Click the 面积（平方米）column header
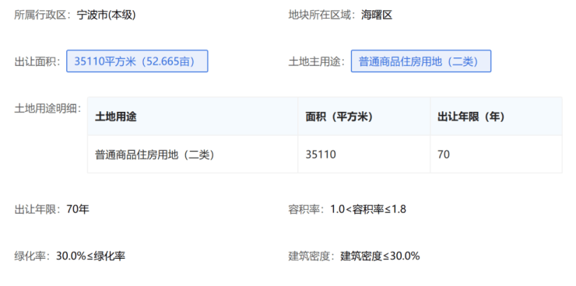 364,117
